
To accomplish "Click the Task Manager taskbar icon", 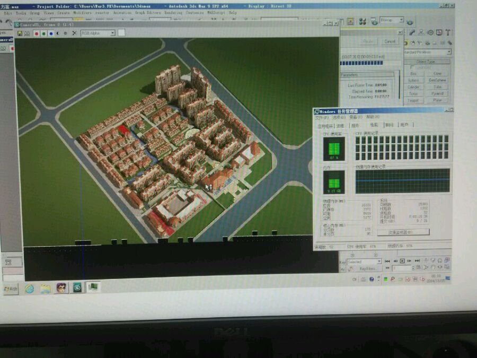I will 93,287.
